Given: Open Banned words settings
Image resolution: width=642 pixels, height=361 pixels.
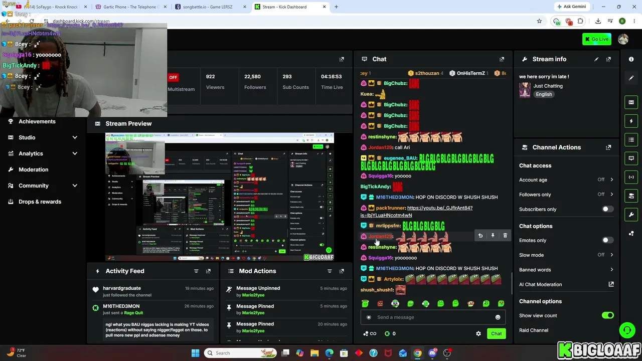Looking at the screenshot, I should (566, 270).
